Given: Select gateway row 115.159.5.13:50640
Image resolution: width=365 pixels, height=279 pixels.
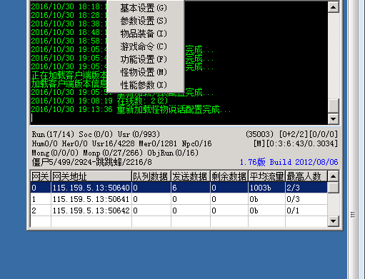Looking at the screenshot, I should click(179, 188).
